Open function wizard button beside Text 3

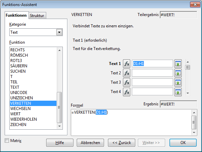tap(127, 82)
